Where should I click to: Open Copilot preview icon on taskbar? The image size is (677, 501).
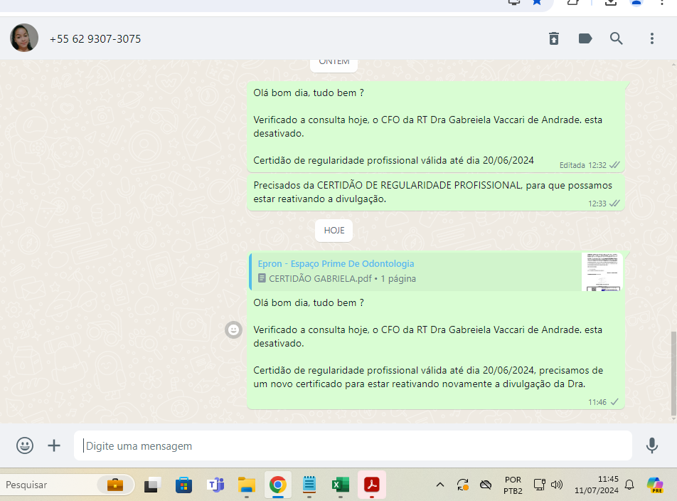(x=655, y=485)
